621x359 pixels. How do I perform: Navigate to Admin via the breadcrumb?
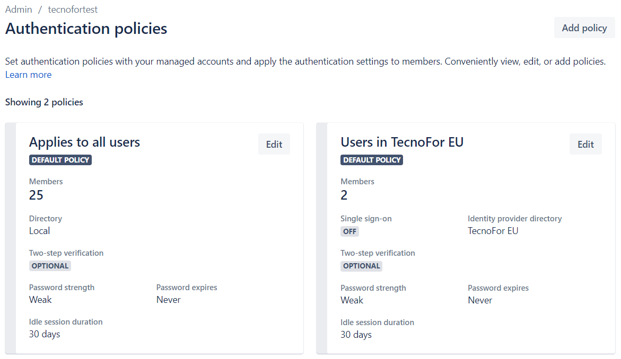click(18, 9)
